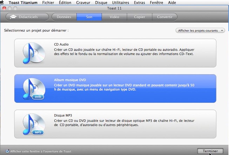The height and width of the screenshot is (155, 229).
Task: Click the Didacticiels button
Action: [27, 17]
